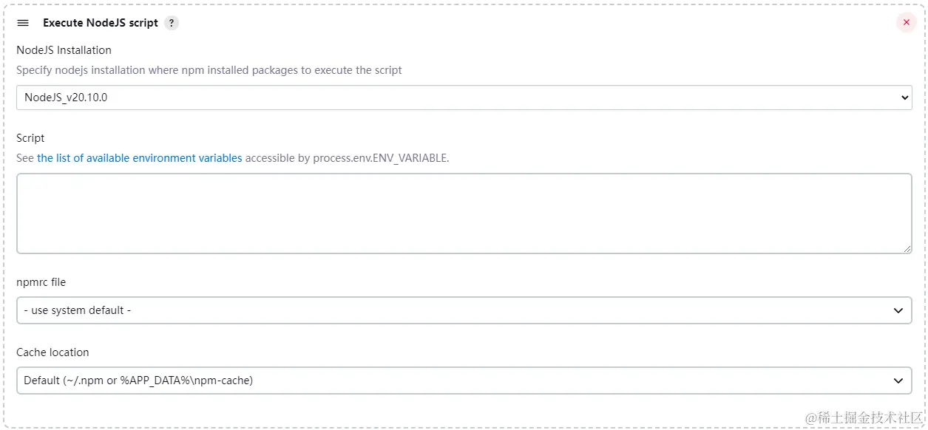Remove the Execute NodeJS script step

point(906,22)
